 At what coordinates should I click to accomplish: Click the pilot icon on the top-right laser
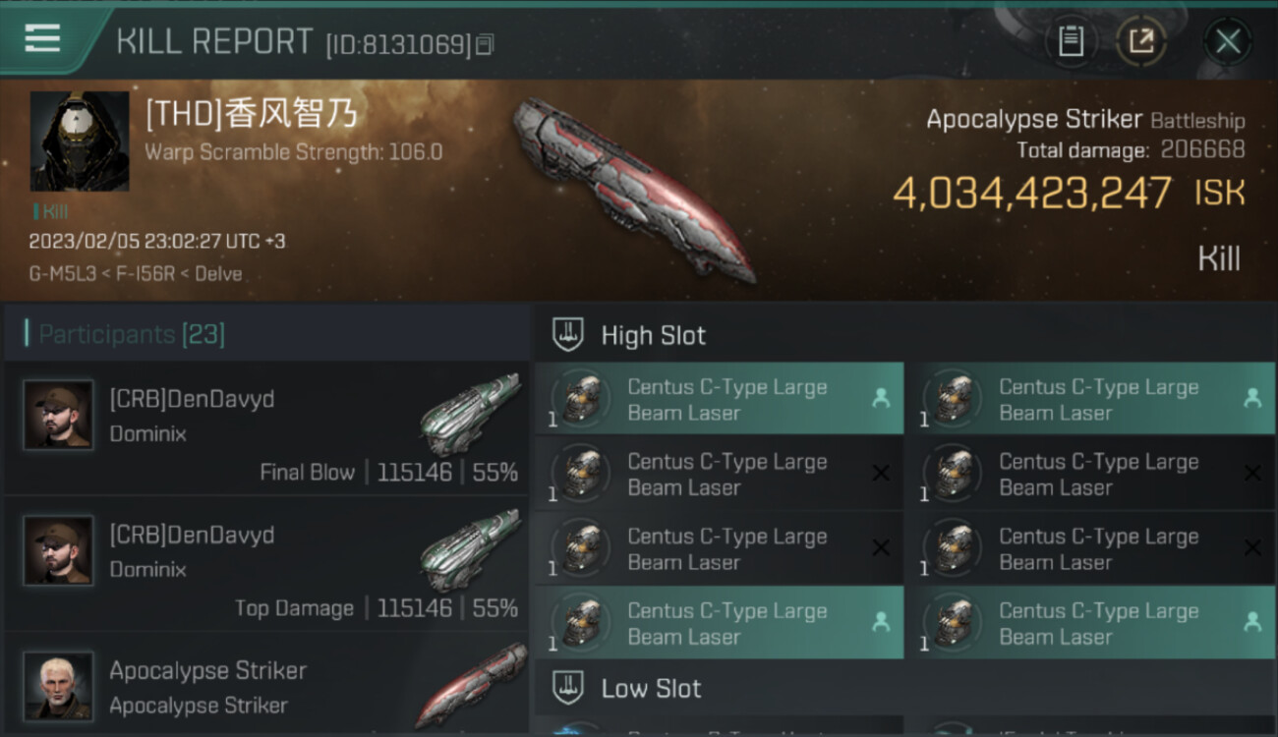(1252, 398)
